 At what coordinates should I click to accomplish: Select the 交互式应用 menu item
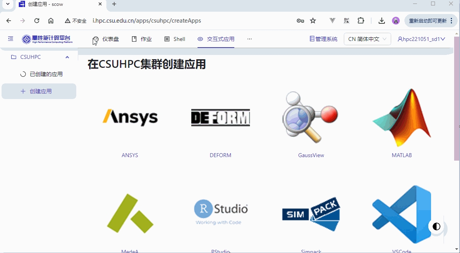click(x=216, y=39)
